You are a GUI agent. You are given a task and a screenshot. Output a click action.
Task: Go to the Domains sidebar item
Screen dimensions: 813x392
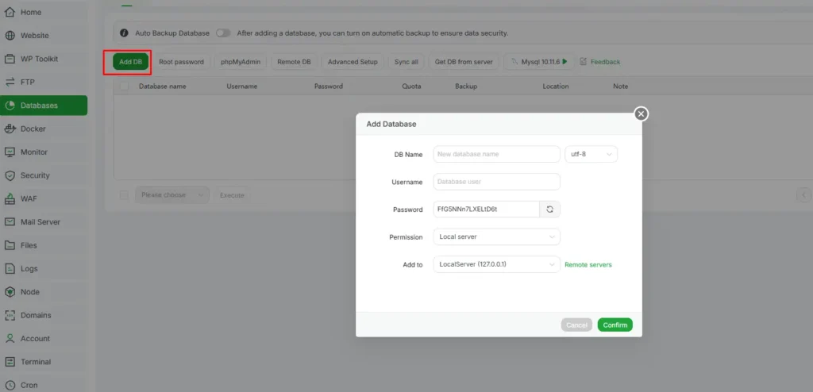coord(35,315)
